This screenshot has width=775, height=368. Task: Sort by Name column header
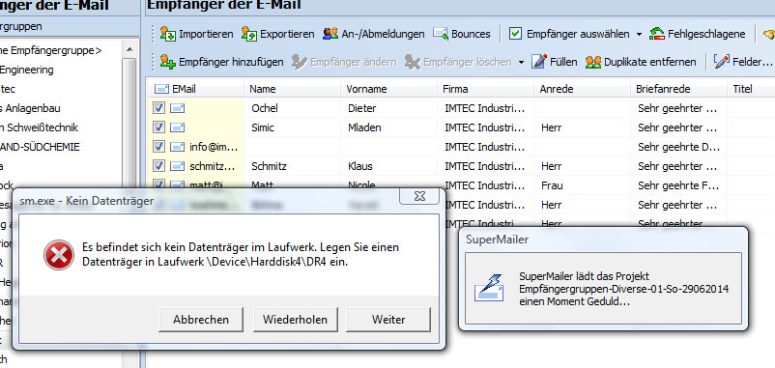pyautogui.click(x=292, y=89)
